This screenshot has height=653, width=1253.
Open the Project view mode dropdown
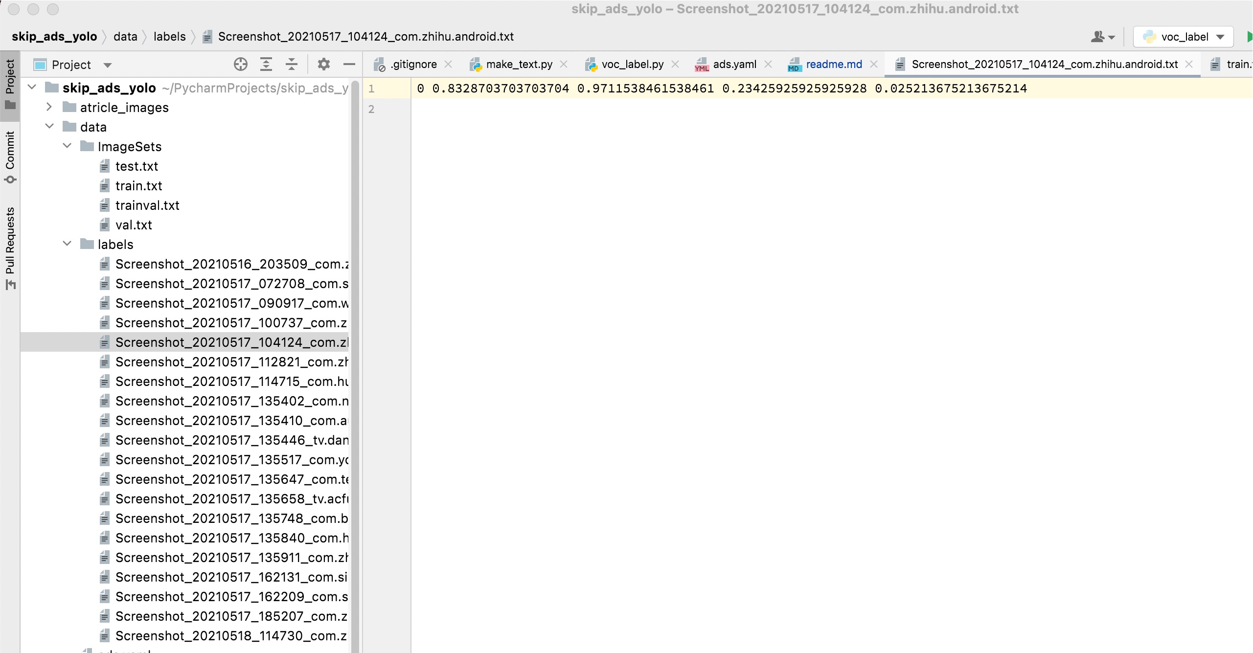coord(108,65)
